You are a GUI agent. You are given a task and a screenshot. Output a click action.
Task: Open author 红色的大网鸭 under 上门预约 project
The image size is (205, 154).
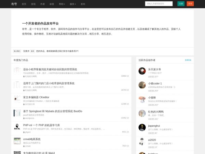tap(31, 90)
